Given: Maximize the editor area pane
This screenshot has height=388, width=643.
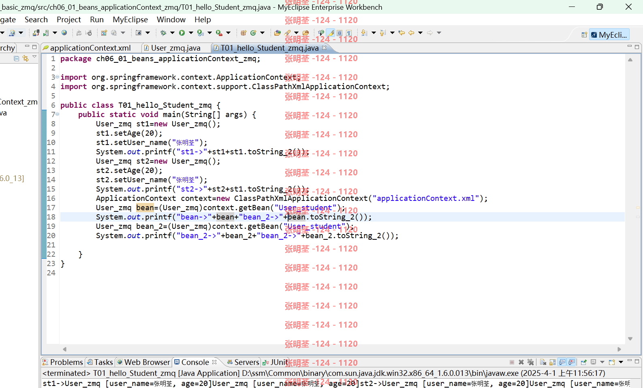Looking at the screenshot, I should (x=637, y=47).
